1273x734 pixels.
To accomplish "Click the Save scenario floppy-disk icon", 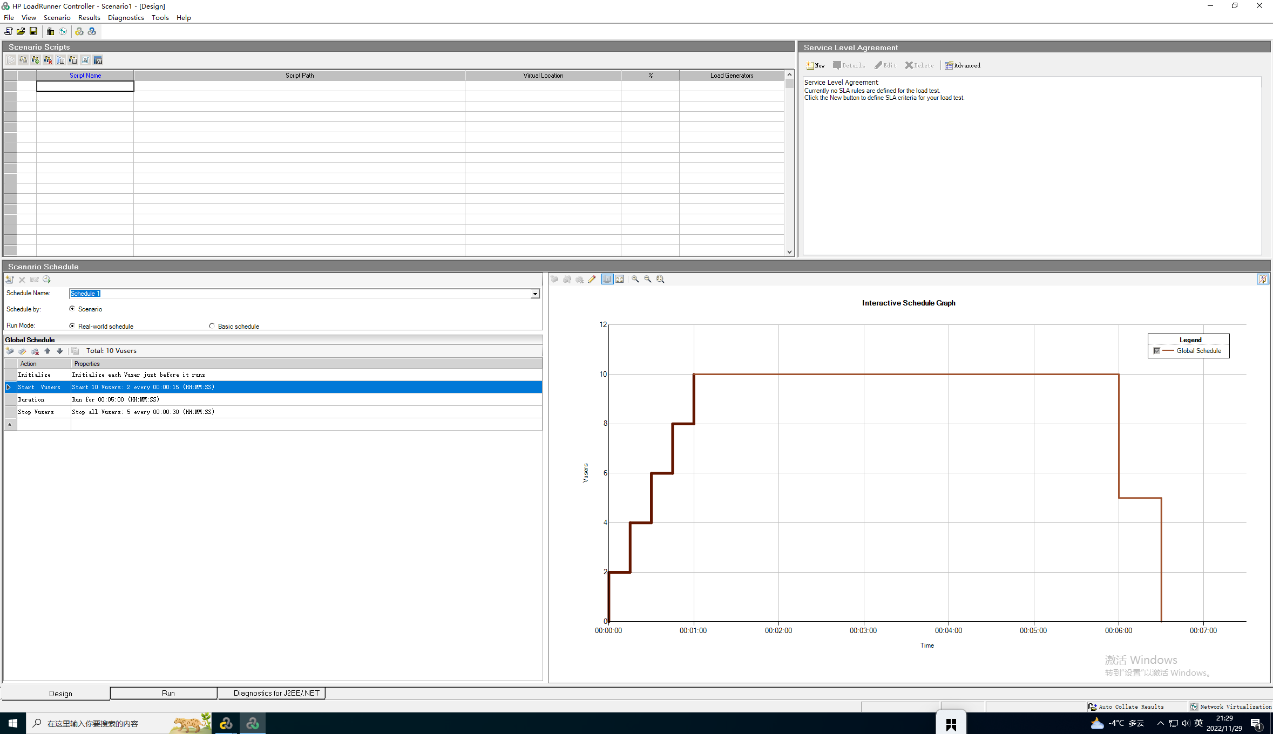I will point(33,31).
